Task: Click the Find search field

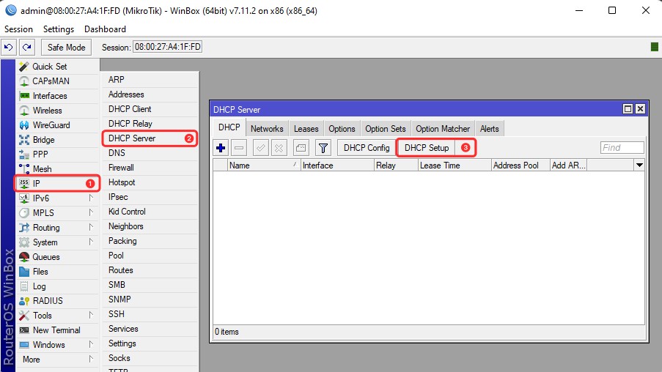Action: 622,148
